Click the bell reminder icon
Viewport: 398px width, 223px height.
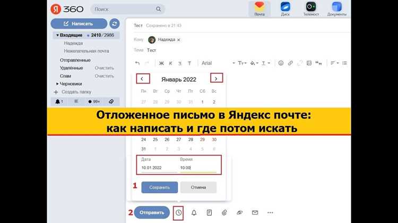[x=194, y=212]
